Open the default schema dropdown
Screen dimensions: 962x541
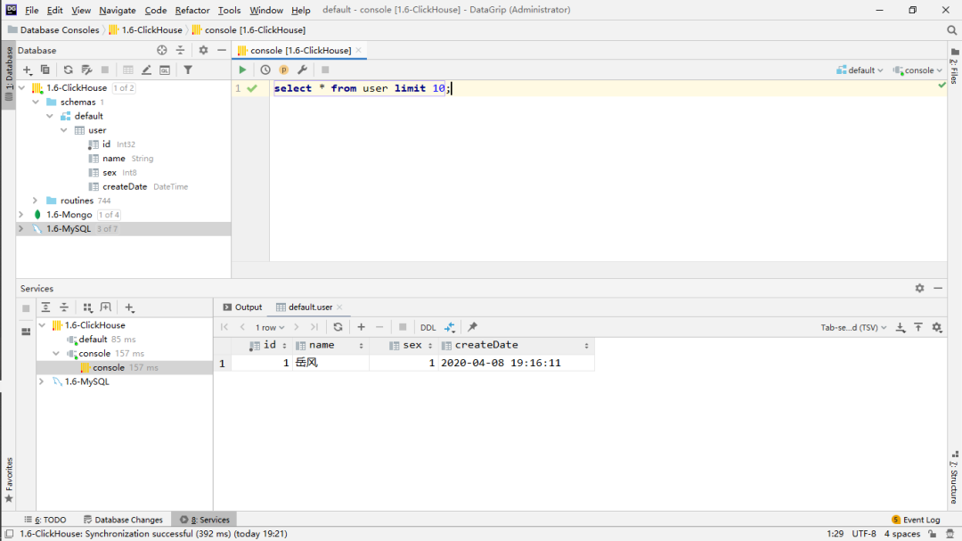pos(860,70)
